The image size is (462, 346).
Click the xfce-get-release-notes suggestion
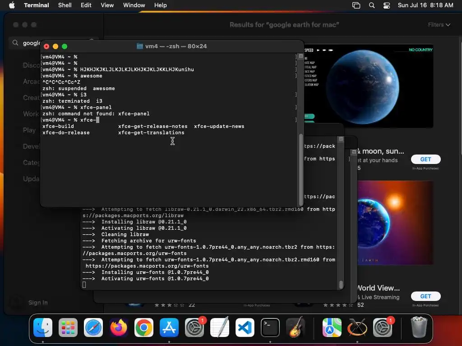click(x=152, y=126)
